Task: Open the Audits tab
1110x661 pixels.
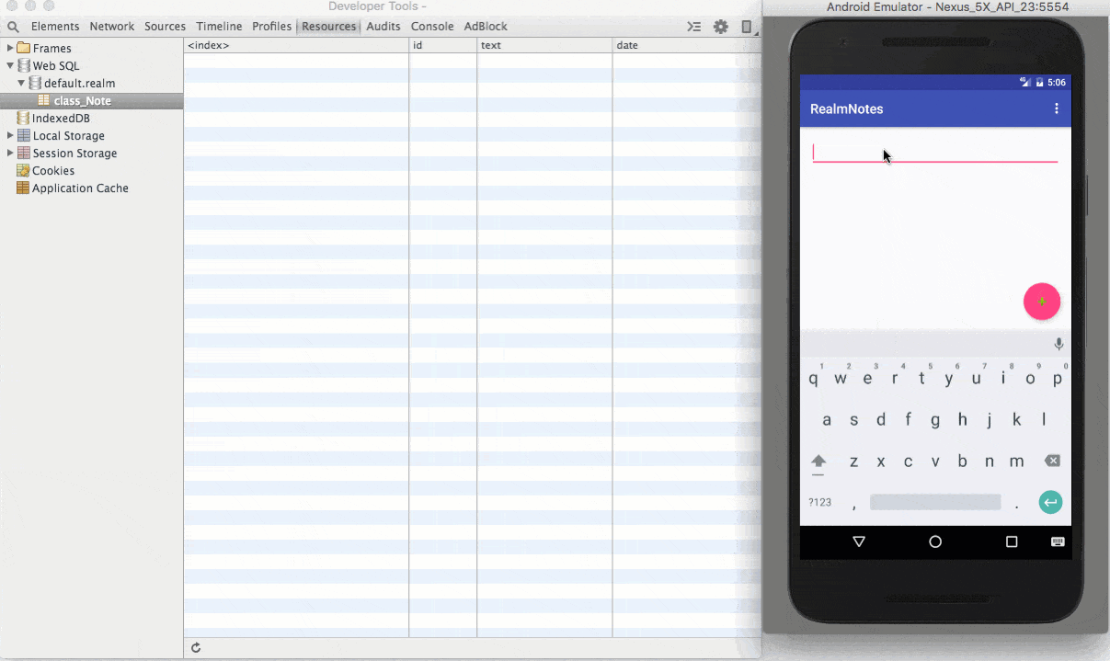Action: click(383, 27)
